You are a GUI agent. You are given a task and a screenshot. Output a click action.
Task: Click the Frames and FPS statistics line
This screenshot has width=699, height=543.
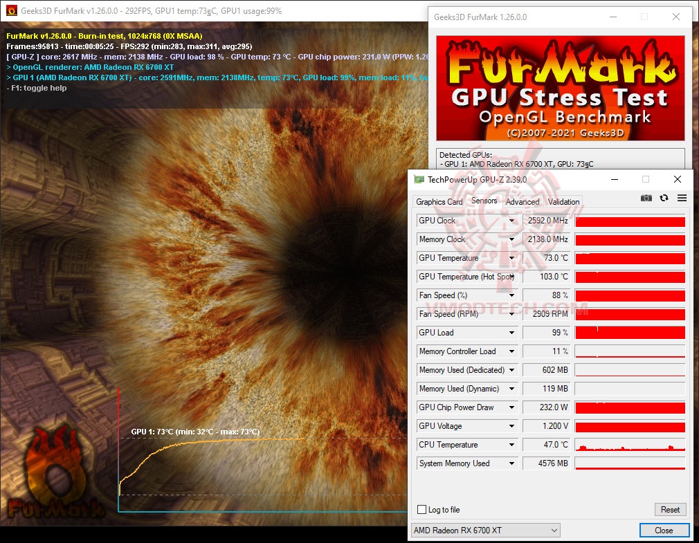click(x=129, y=46)
